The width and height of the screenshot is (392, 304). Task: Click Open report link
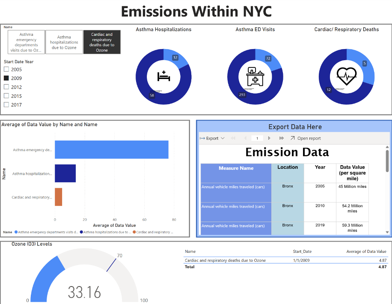coord(309,138)
